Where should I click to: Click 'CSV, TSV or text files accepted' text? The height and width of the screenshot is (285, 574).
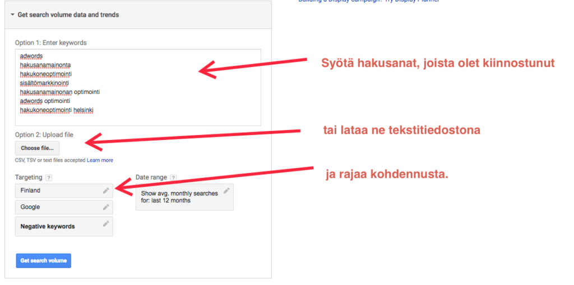point(50,160)
